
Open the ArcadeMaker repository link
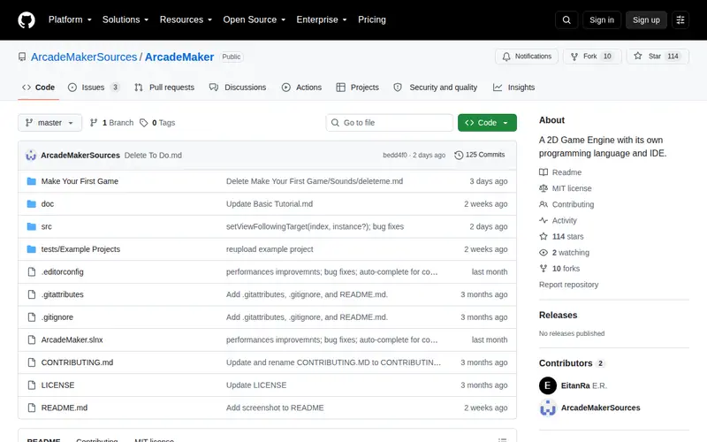[x=179, y=57]
